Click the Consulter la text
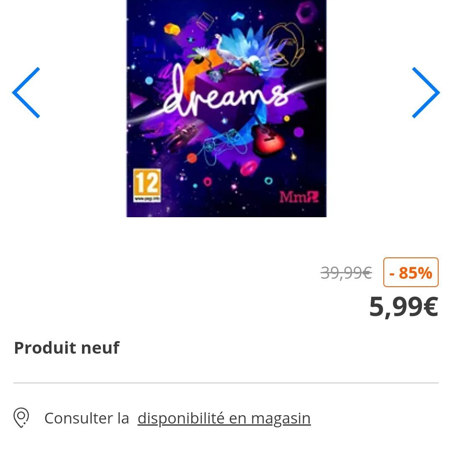The width and height of the screenshot is (452, 452). (x=87, y=418)
